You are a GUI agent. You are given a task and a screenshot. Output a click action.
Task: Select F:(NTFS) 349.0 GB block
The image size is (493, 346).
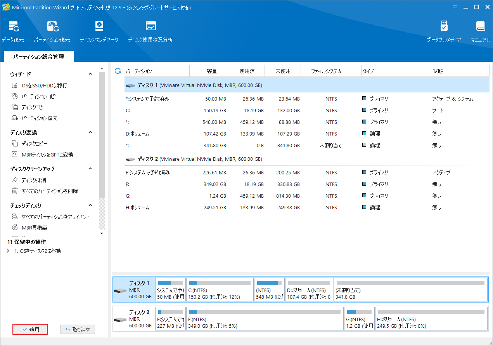265,318
